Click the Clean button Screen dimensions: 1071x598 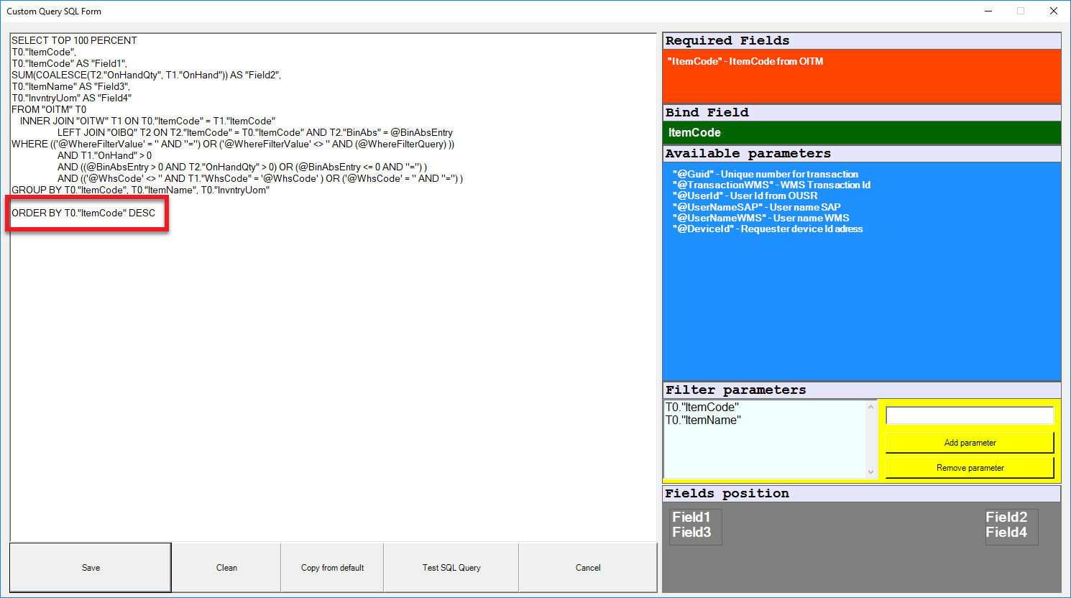pos(226,567)
